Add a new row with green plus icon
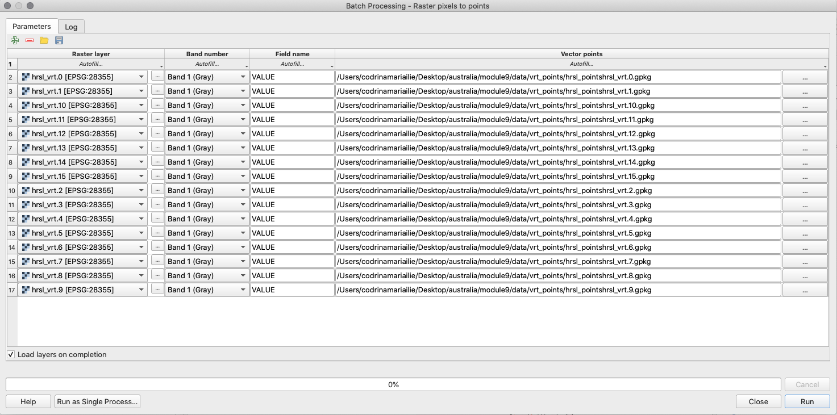Screen dimensions: 837x415 point(15,40)
